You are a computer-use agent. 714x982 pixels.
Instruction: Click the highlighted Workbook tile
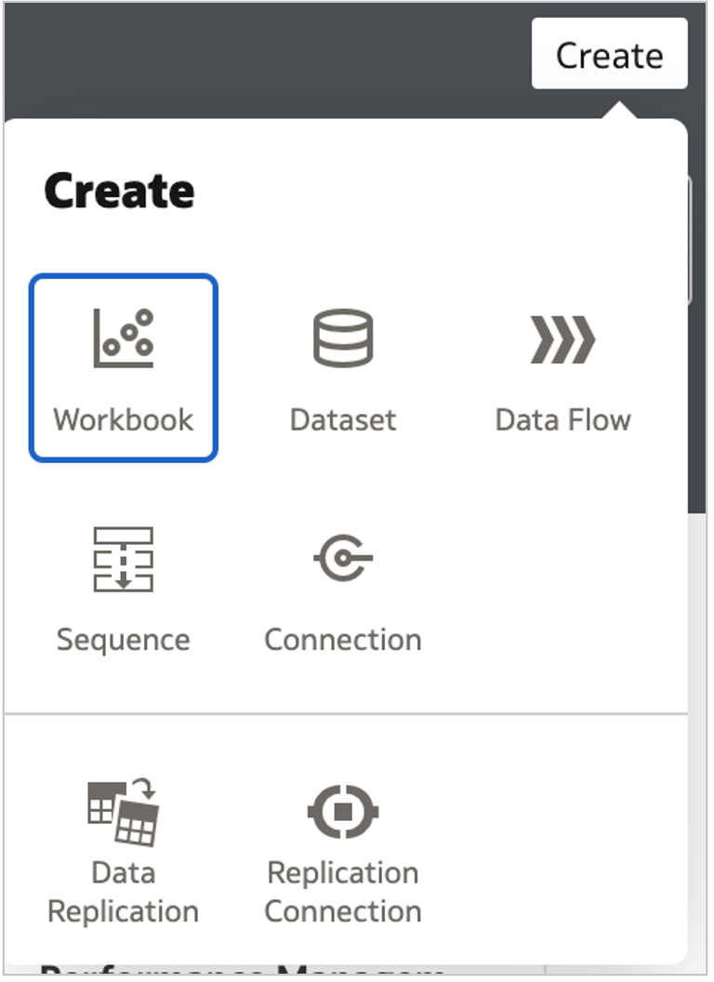123,367
